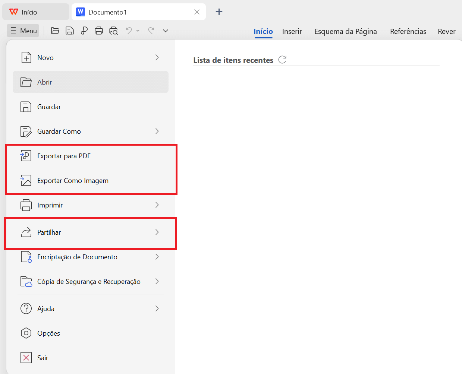Refresh the recent items list
The image size is (462, 374).
point(282,60)
